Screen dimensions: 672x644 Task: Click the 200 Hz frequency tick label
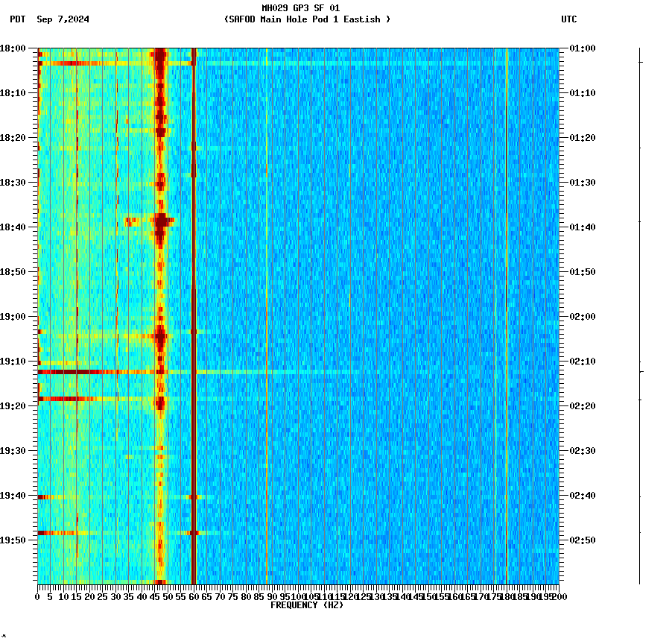click(x=560, y=596)
